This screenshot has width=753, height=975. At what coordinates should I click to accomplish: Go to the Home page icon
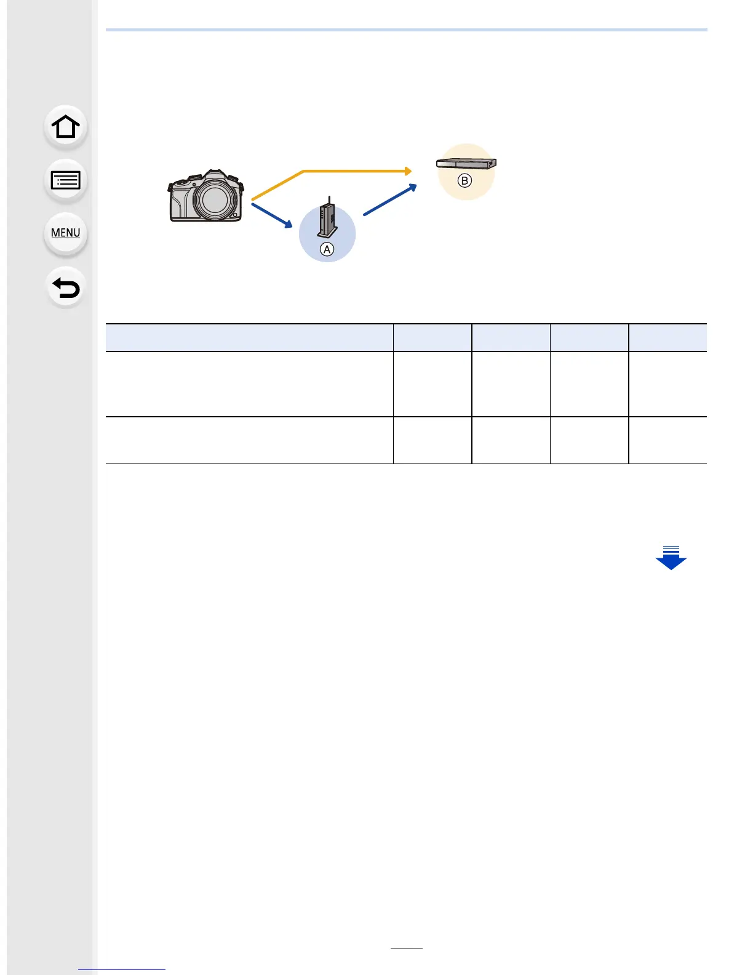[65, 127]
